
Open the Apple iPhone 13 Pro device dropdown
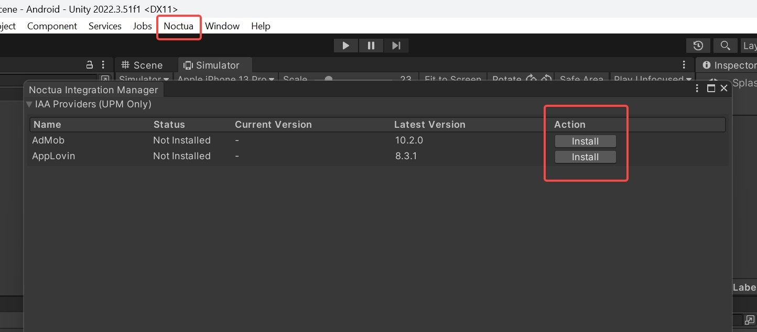[226, 79]
